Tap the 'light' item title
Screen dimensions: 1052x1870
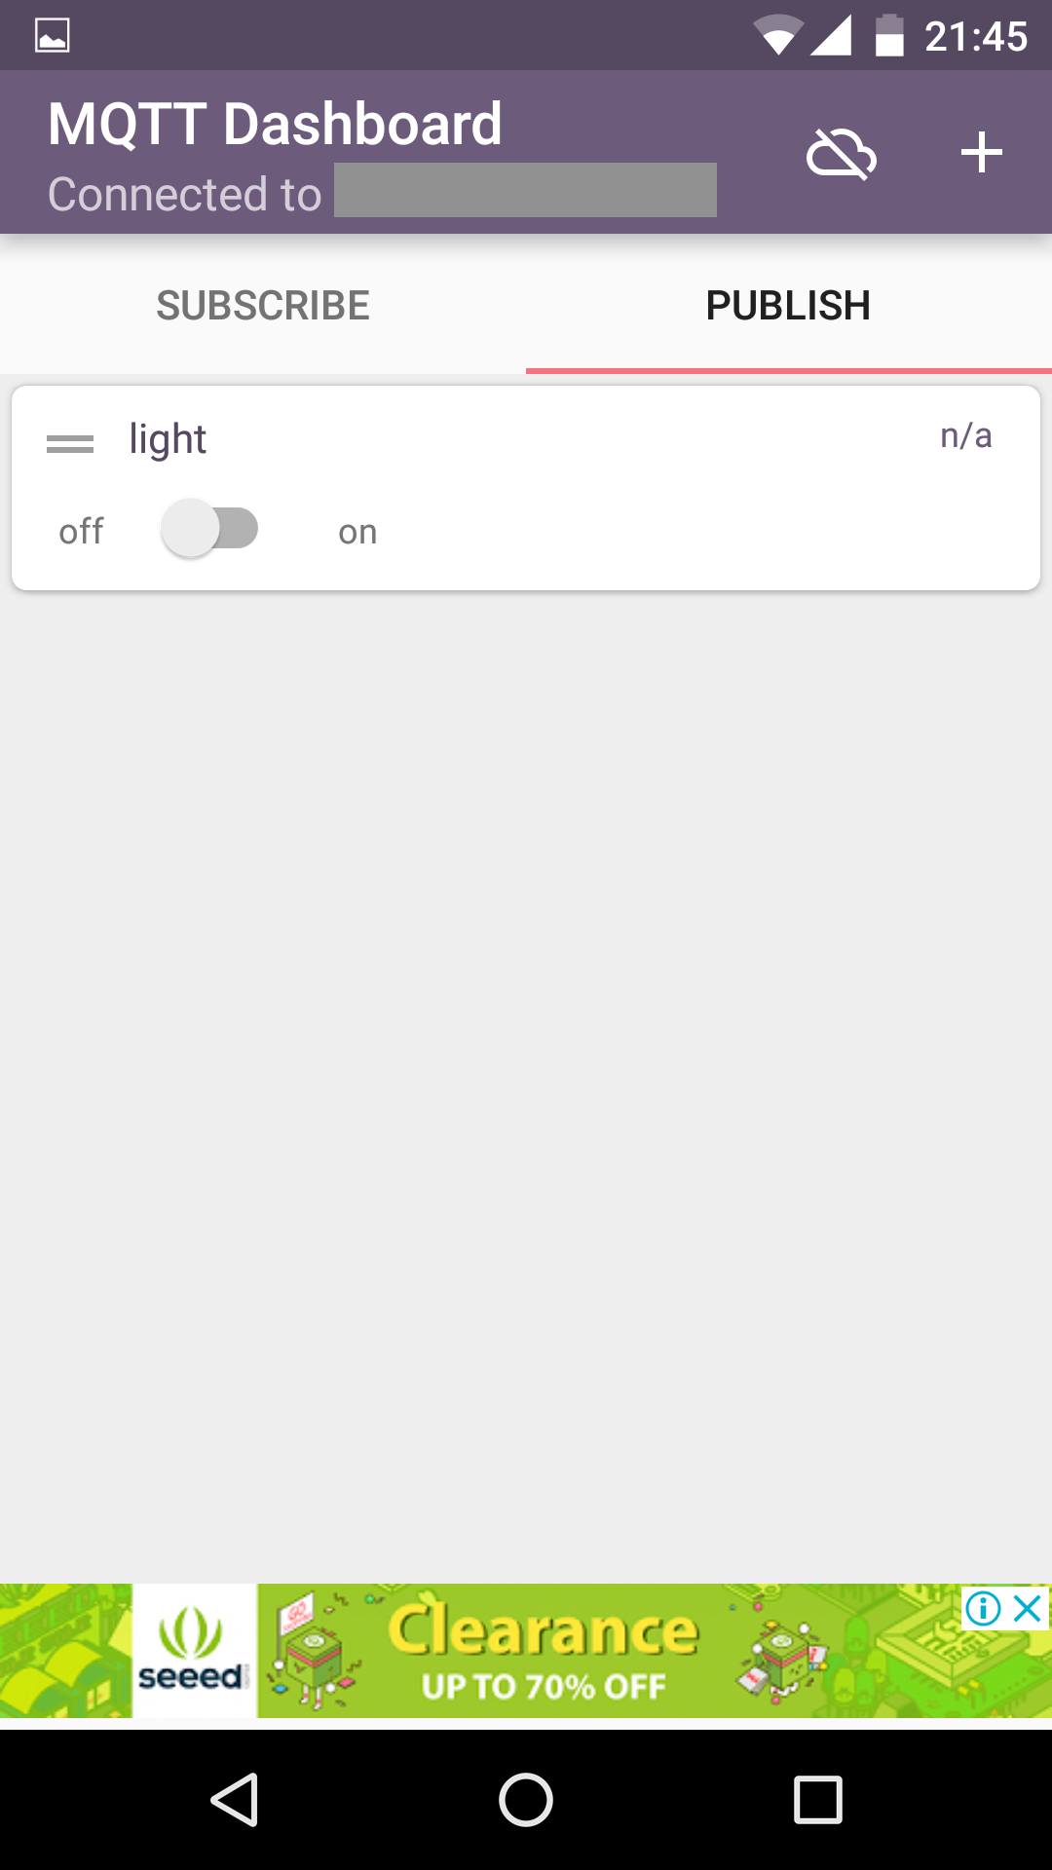tap(168, 439)
